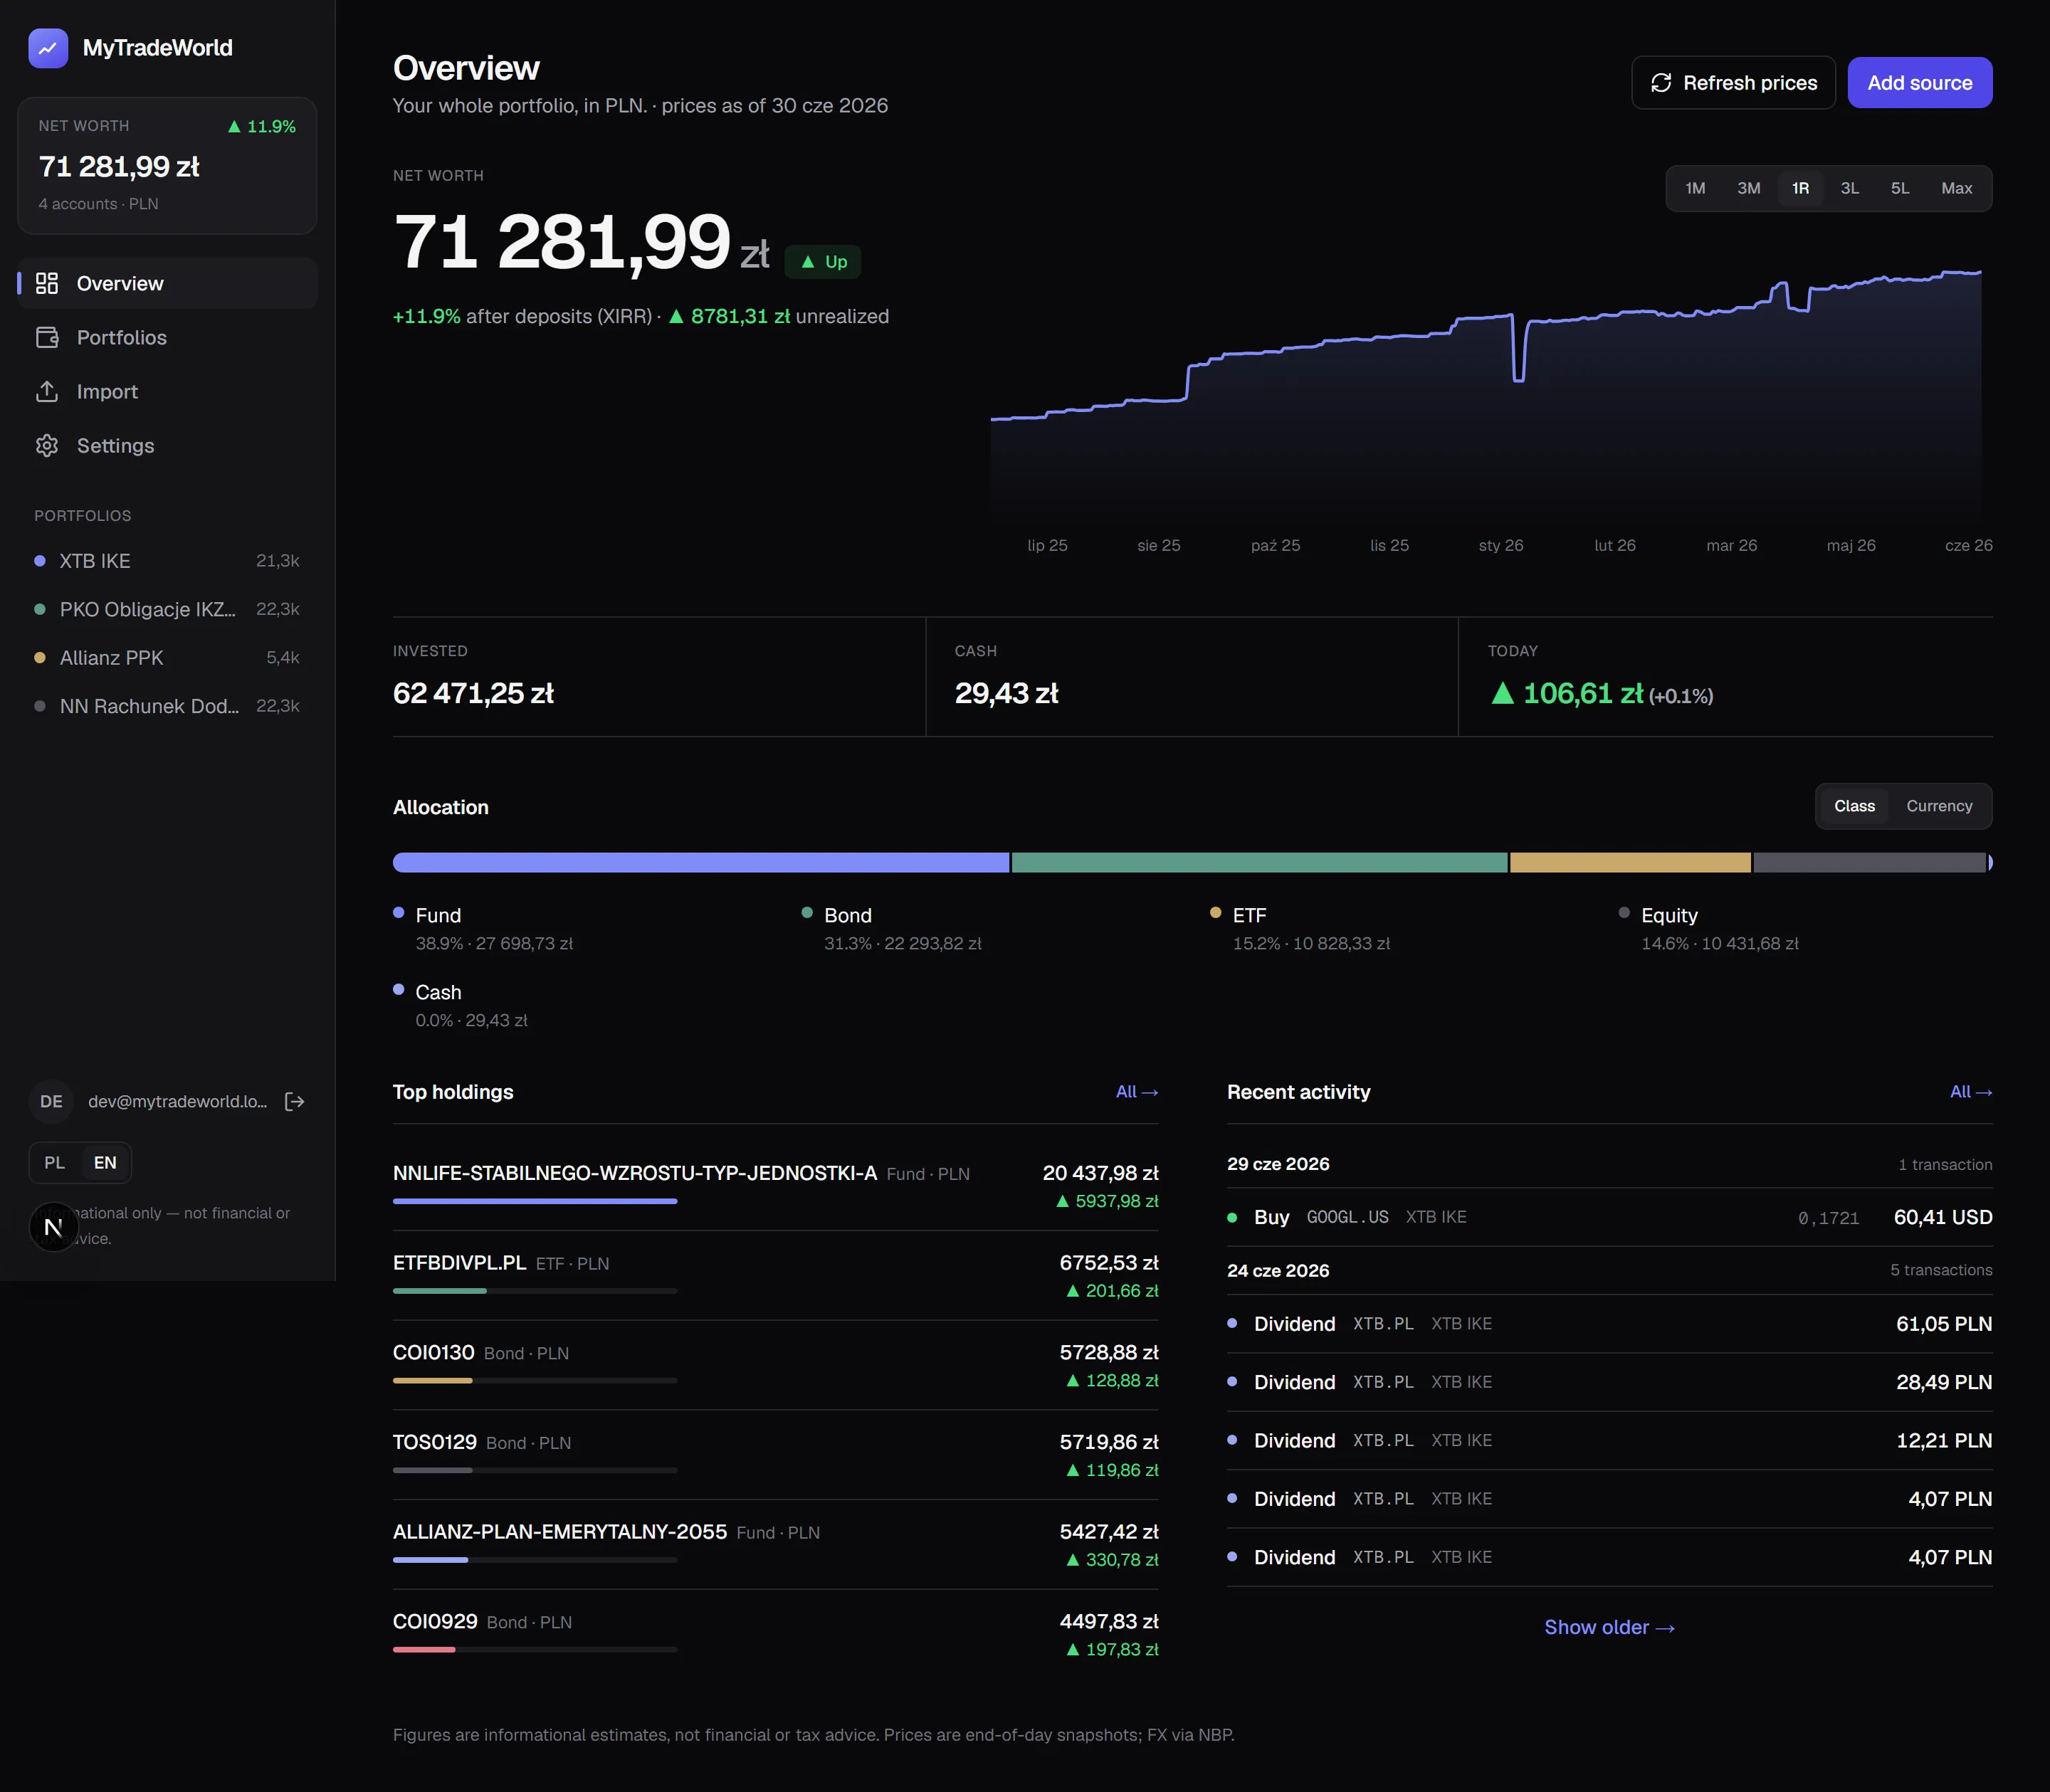This screenshot has width=2050, height=1792.
Task: Click the 28,49 PLN dividend entry
Action: coord(1610,1382)
